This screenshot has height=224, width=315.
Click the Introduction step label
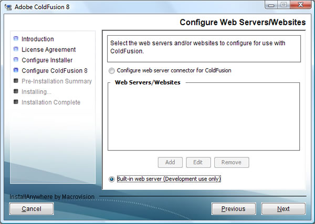pyautogui.click(x=38, y=39)
